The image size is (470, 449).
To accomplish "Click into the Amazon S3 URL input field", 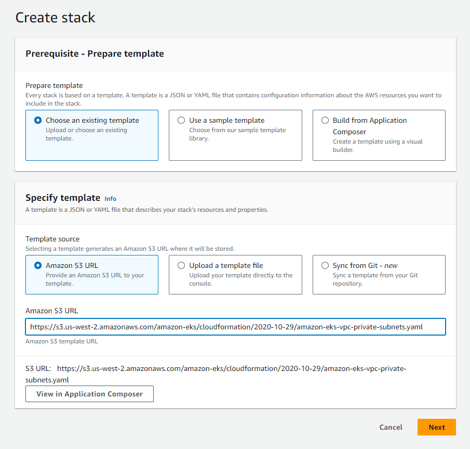I will pos(236,327).
